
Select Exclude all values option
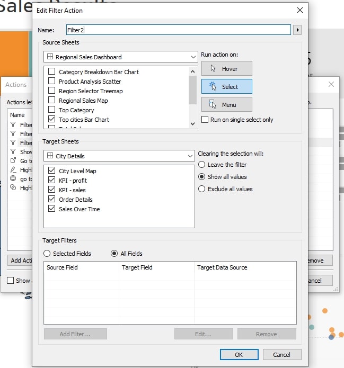201,189
